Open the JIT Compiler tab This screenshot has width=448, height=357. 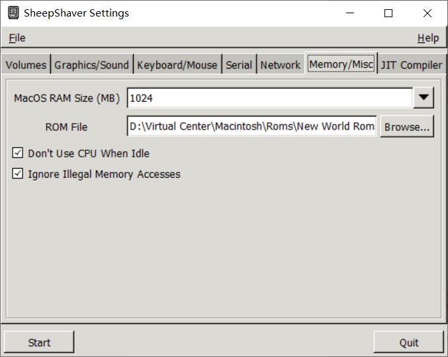pyautogui.click(x=411, y=65)
